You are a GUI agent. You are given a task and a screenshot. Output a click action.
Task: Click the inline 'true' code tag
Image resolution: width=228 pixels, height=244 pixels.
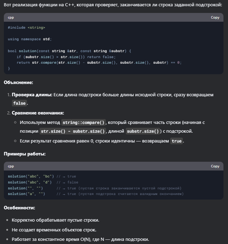[x=177, y=141]
